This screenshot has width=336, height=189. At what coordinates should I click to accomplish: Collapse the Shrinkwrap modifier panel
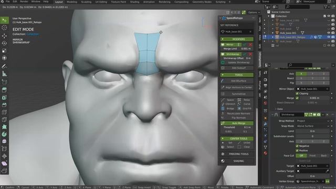pos(272,114)
